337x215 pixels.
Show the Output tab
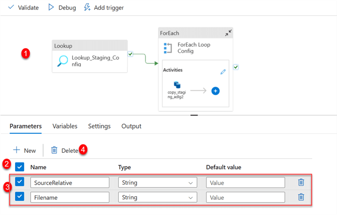pos(131,126)
